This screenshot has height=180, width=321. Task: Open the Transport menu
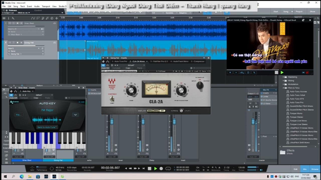coord(46,6)
